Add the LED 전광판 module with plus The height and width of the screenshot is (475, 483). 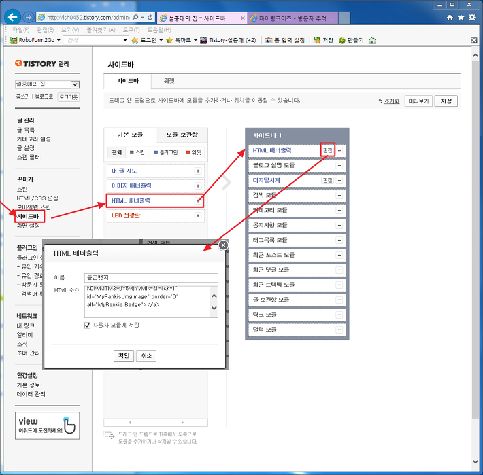198,215
